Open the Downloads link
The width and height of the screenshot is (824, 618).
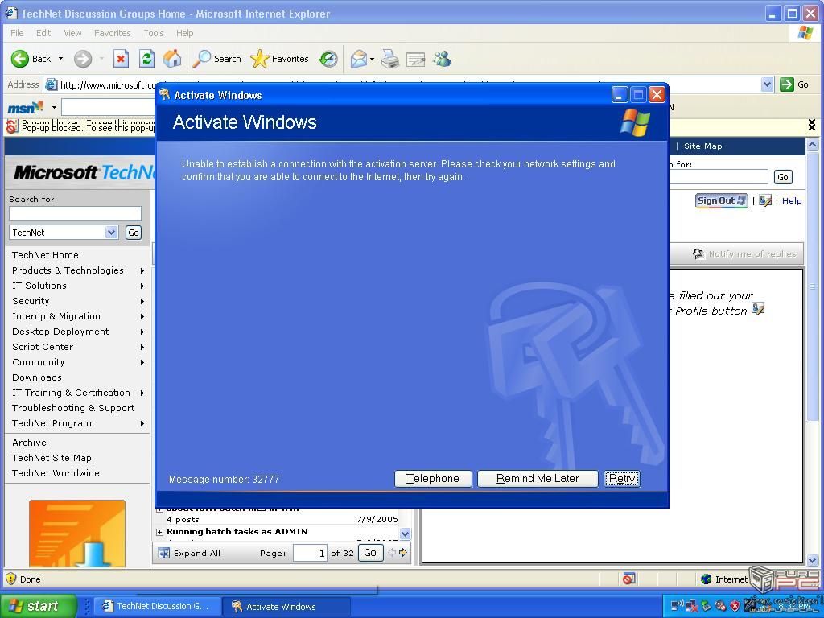tap(37, 377)
